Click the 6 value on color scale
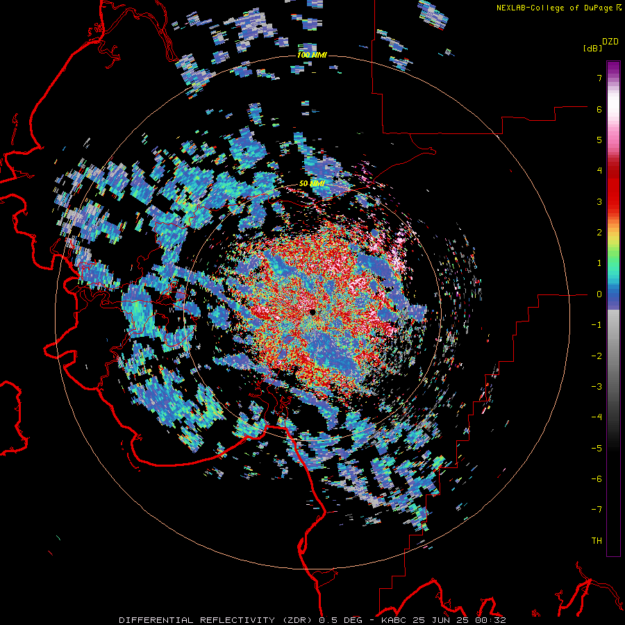Screen dimensions: 625x625 point(599,109)
